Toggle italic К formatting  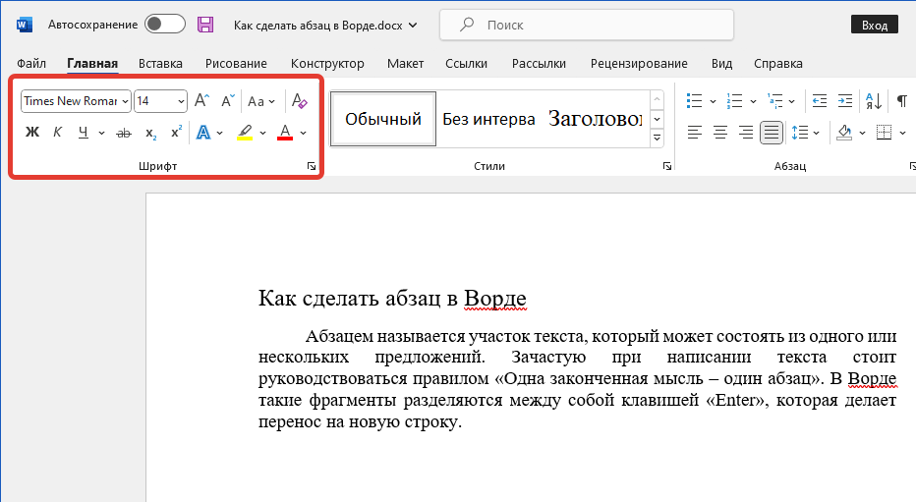57,133
